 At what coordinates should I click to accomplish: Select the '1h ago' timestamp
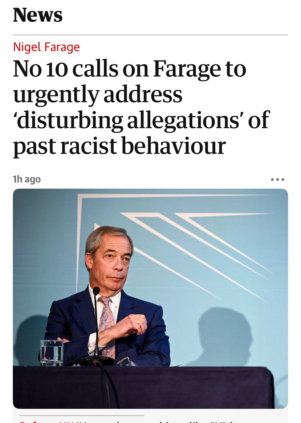[27, 179]
